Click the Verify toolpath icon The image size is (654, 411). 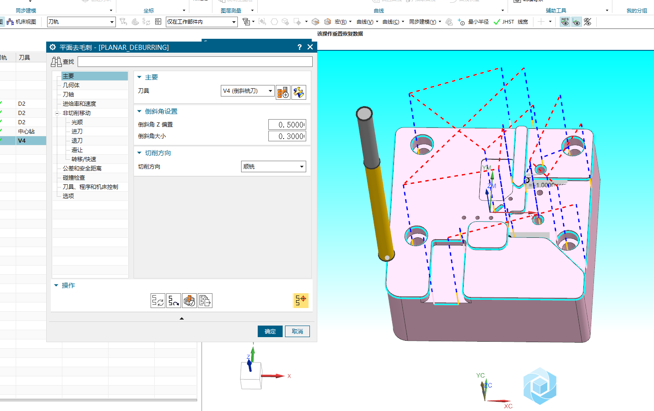[x=189, y=301]
